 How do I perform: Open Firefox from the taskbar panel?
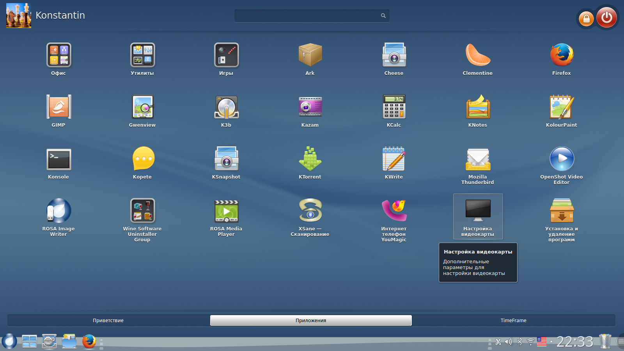[89, 342]
